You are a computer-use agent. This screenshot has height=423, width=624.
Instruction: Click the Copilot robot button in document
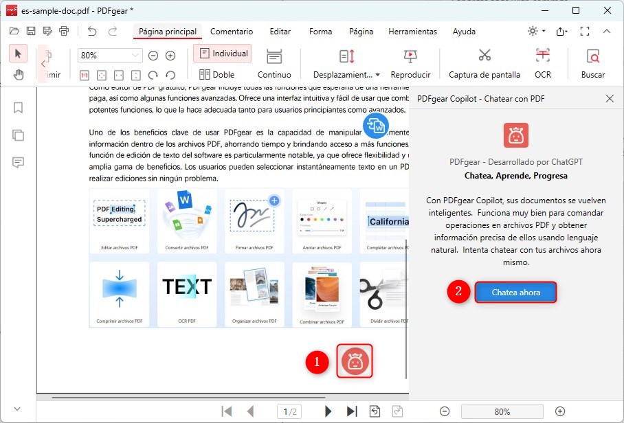click(x=355, y=361)
